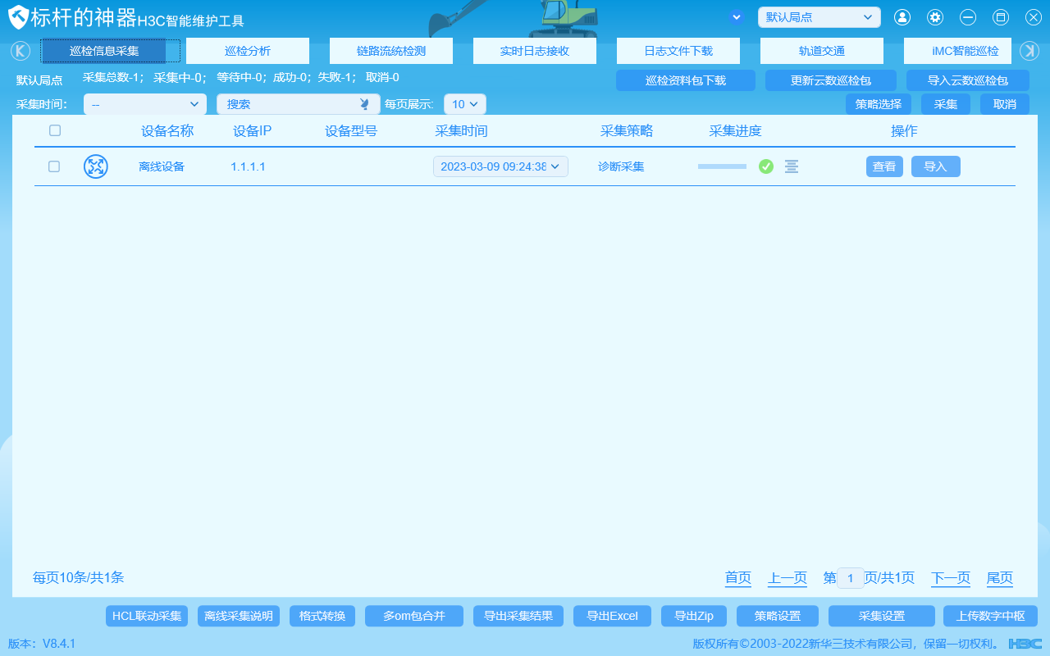Click the 巡检资料包下载 button
The height and width of the screenshot is (656, 1050).
pos(686,80)
